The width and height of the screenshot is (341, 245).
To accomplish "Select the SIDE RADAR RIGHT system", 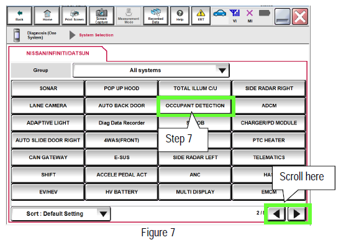I will pyautogui.click(x=269, y=88).
